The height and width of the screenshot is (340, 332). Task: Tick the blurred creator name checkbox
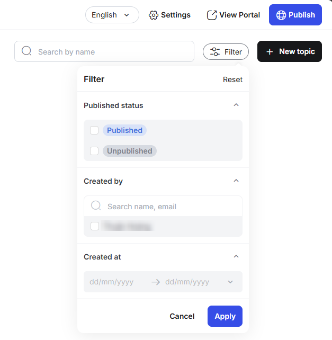pos(95,226)
